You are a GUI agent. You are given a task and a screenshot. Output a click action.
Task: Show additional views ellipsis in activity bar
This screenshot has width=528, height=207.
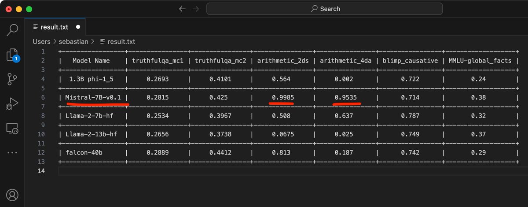[x=12, y=152]
